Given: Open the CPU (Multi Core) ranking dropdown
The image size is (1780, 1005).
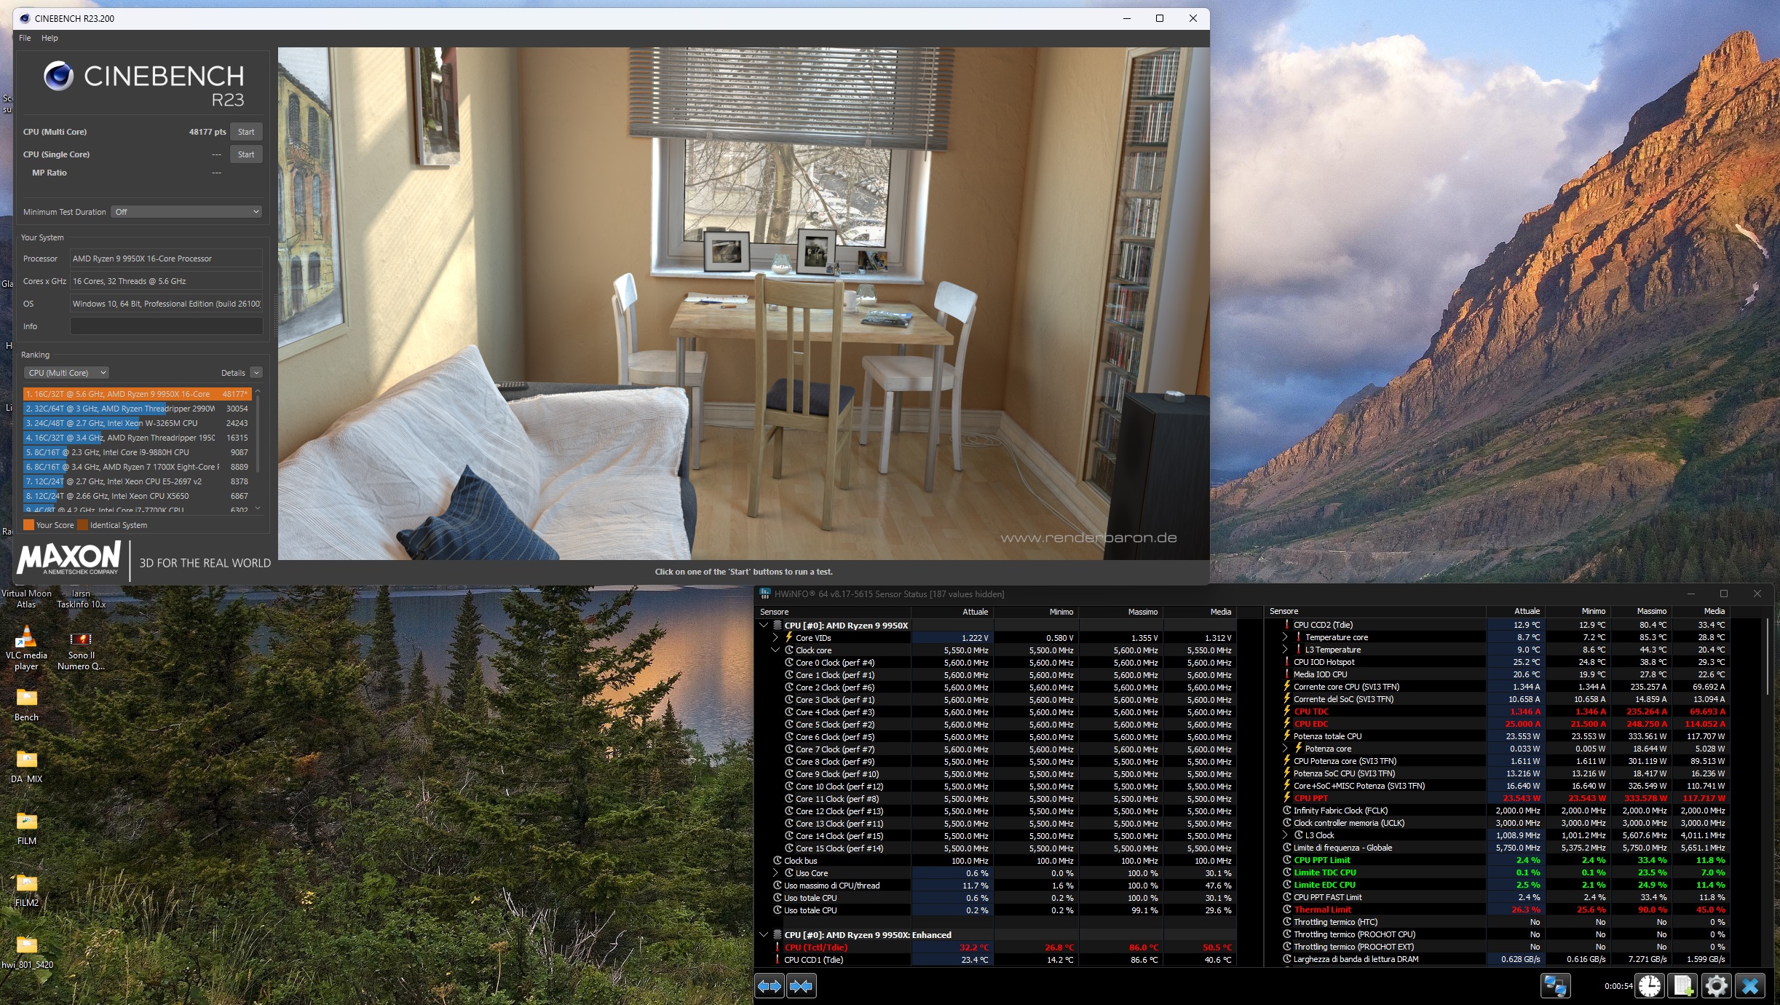Looking at the screenshot, I should [66, 373].
